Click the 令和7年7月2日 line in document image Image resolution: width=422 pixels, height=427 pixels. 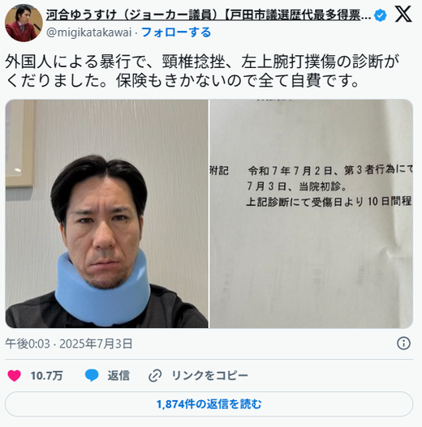pyautogui.click(x=330, y=171)
